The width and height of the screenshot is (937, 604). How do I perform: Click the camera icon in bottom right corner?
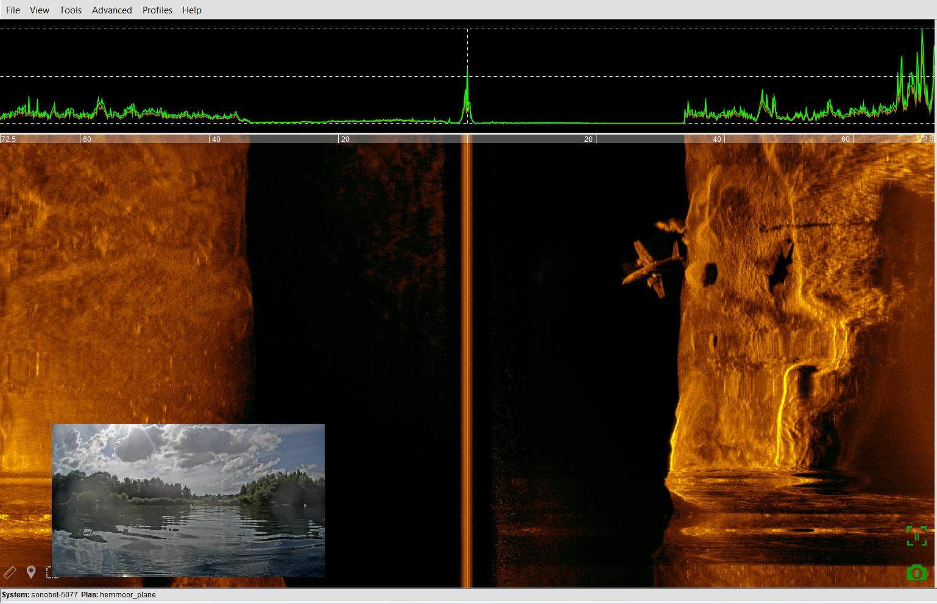[917, 573]
